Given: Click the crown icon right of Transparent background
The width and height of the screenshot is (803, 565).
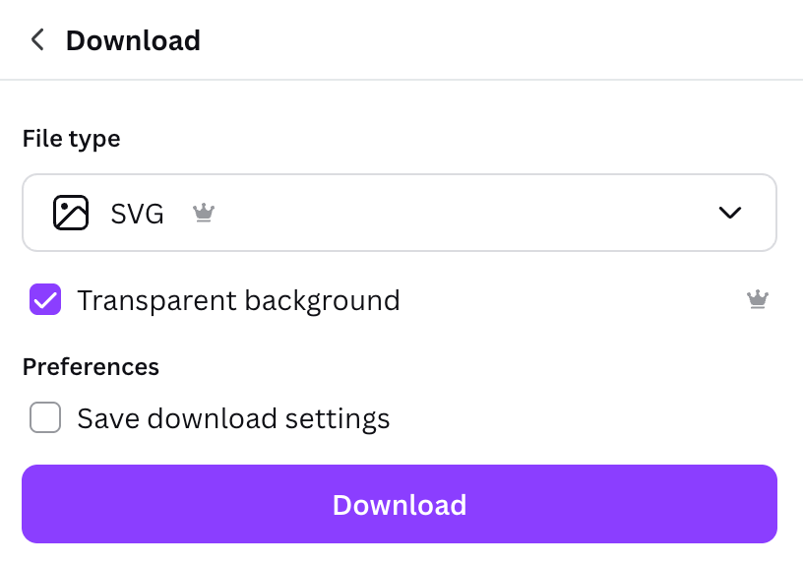Looking at the screenshot, I should point(757,300).
